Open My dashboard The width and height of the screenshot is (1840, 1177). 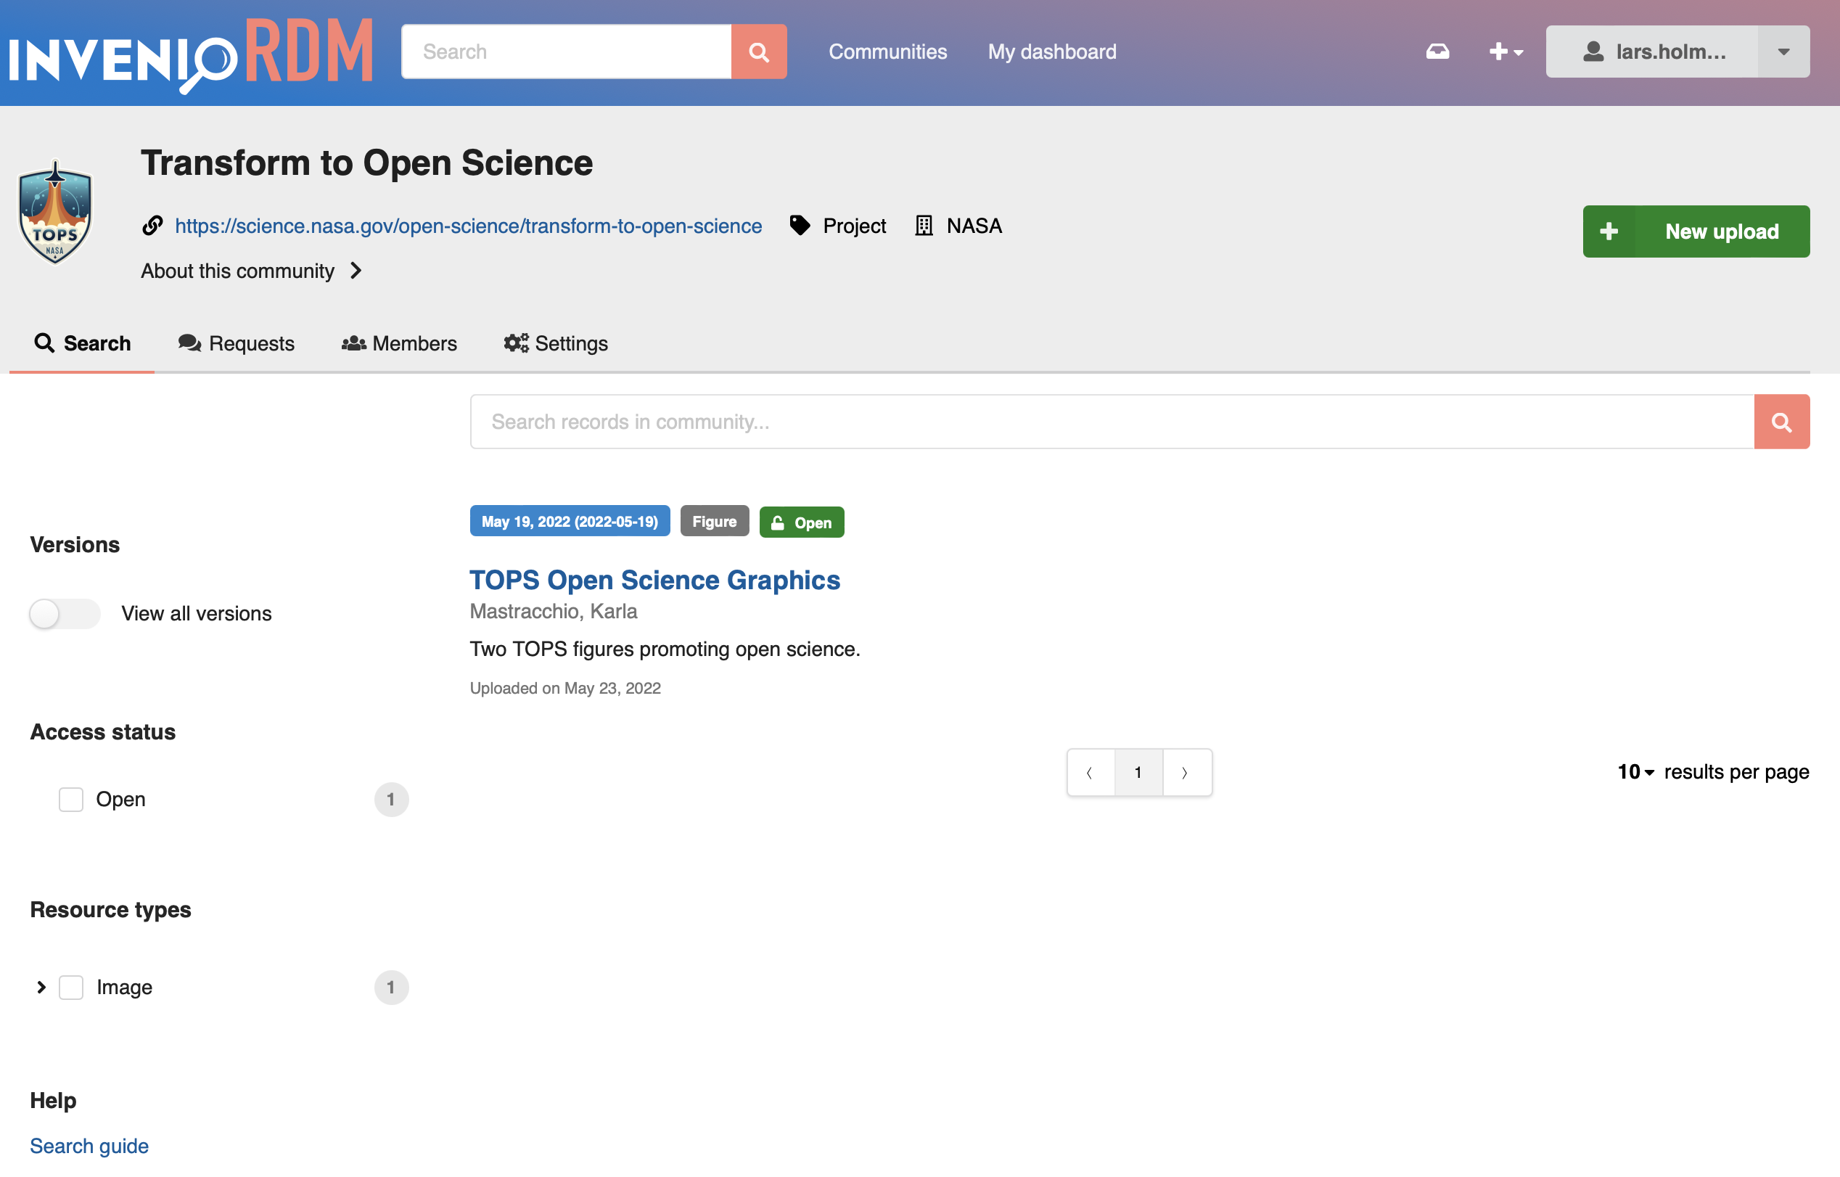click(x=1052, y=52)
